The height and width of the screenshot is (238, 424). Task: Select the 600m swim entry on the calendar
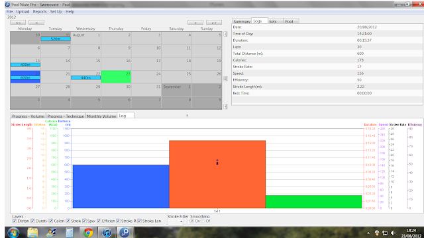25,78
